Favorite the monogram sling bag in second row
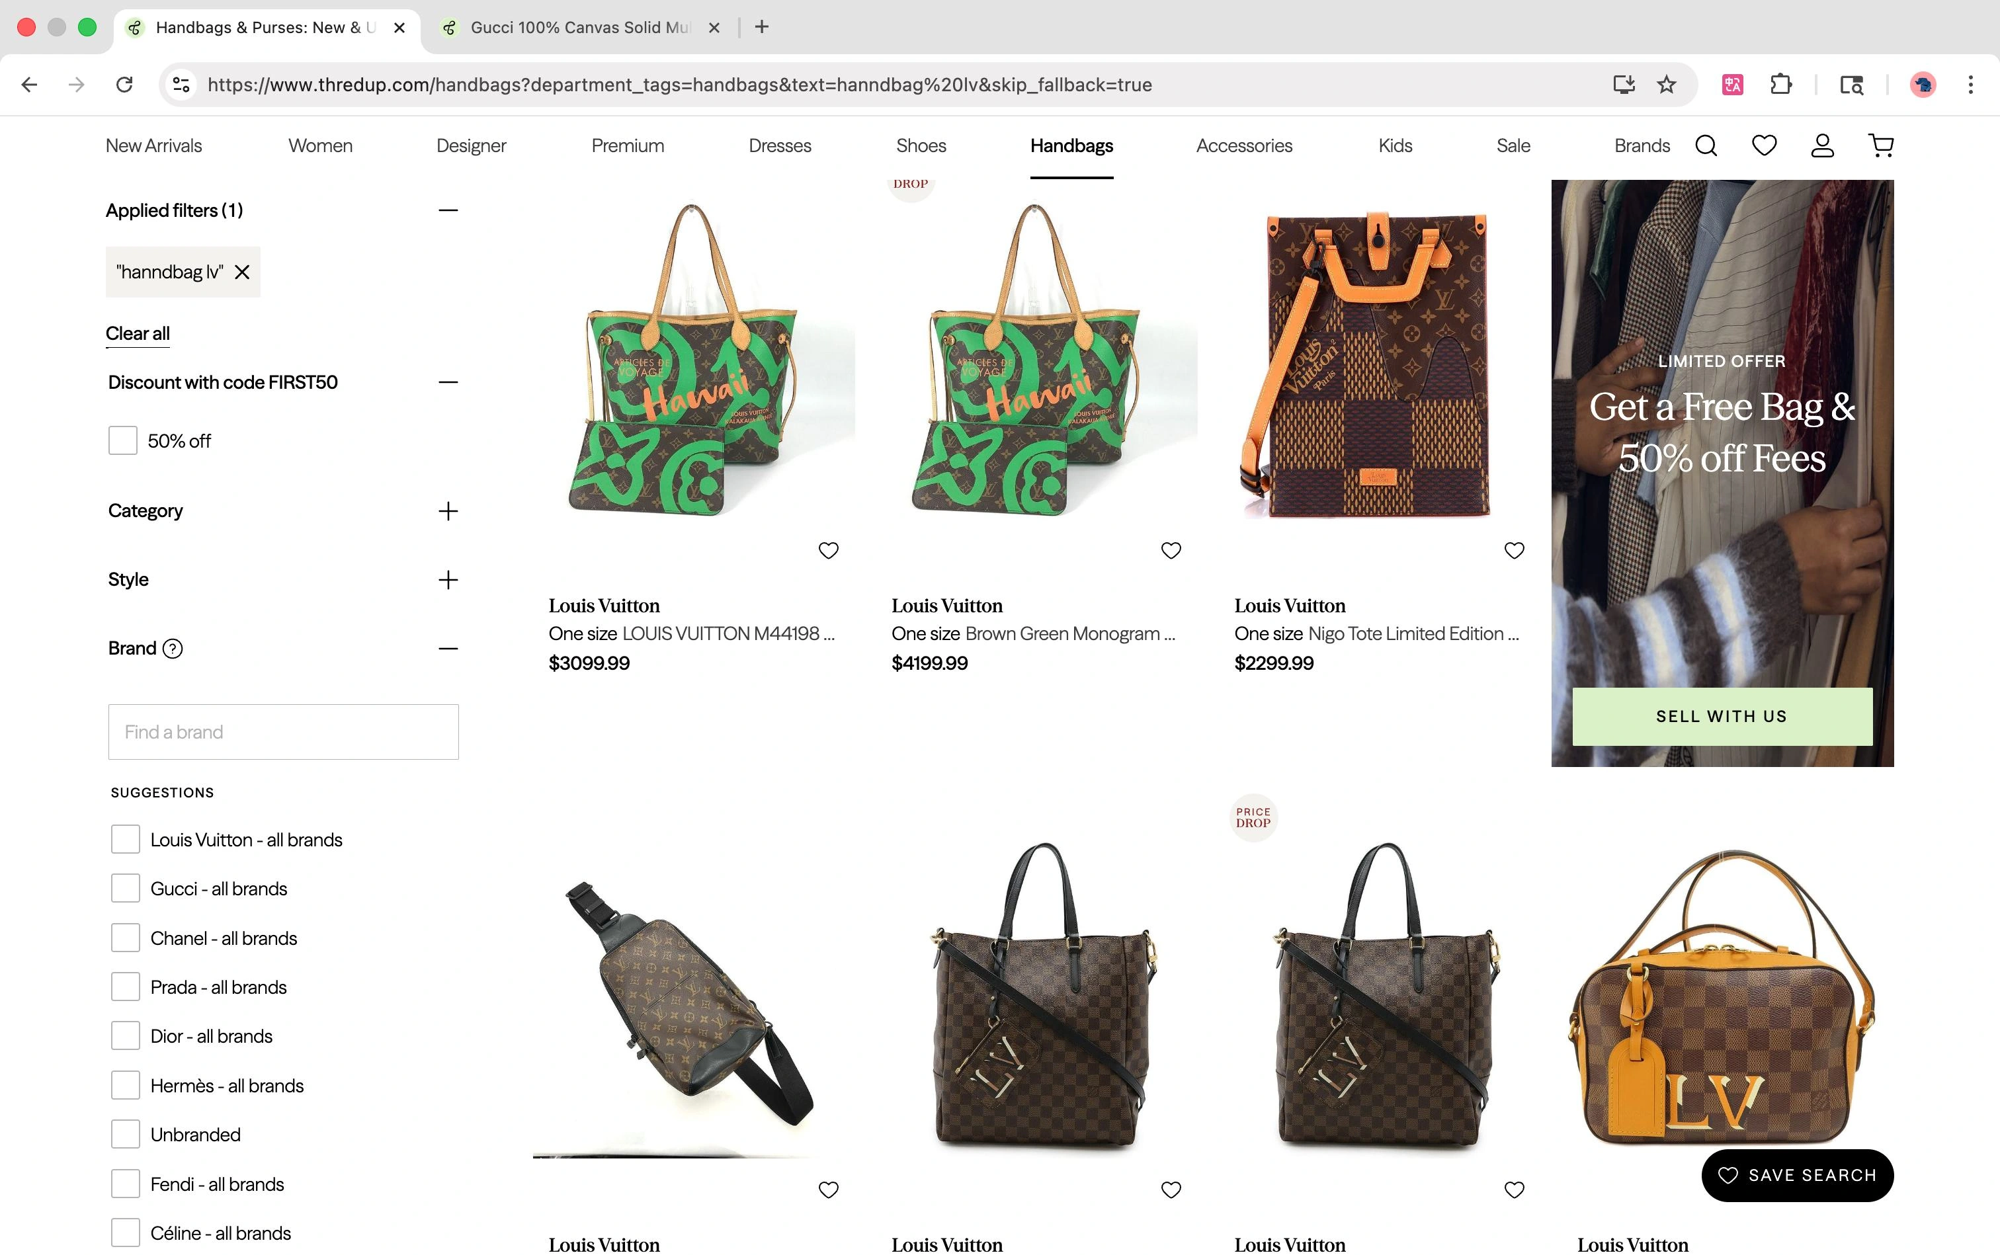The width and height of the screenshot is (2000, 1255). coord(829,1190)
